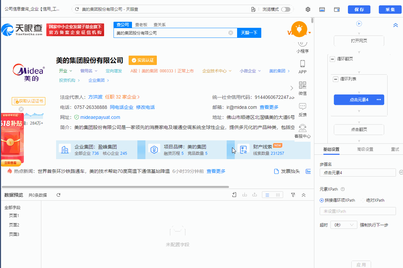Switch preview to list row view
The width and height of the screenshot is (403, 268).
click(267, 195)
